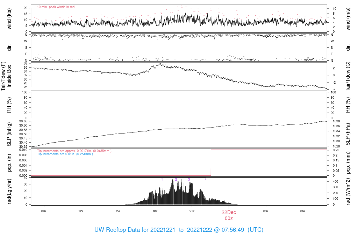
Task: Click the '18z' time axis label
Action: pyautogui.click(x=155, y=211)
